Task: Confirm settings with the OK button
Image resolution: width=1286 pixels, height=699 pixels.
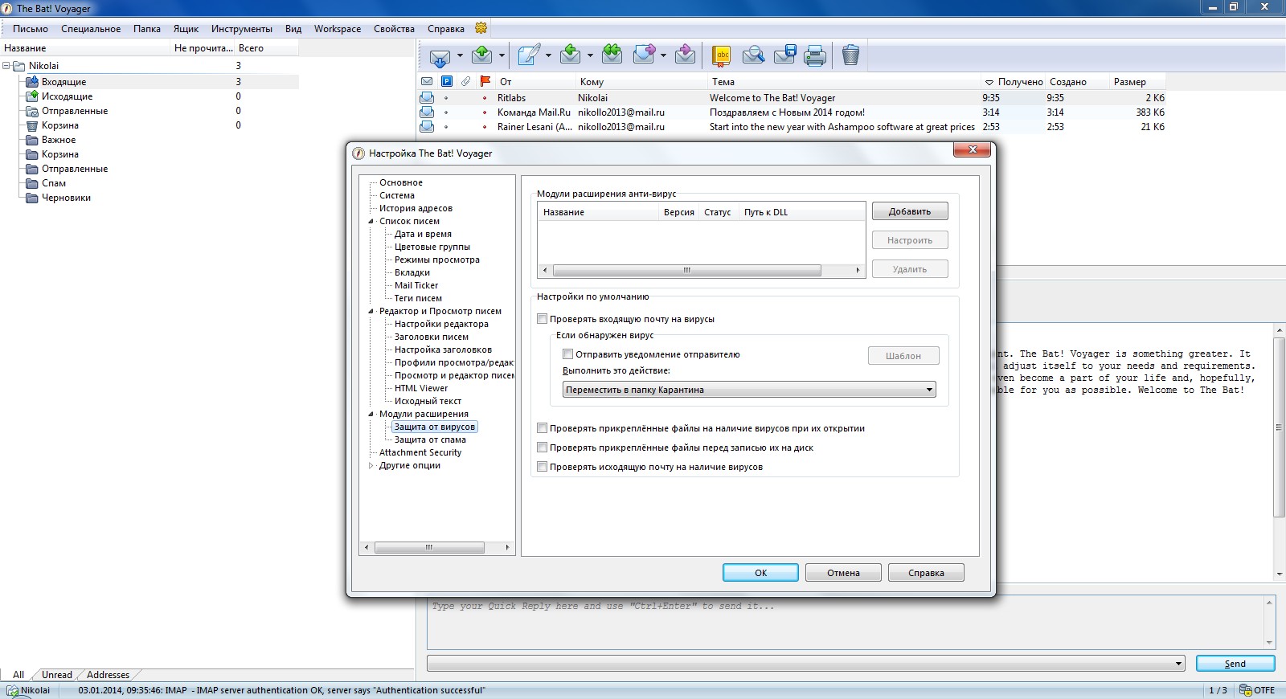Action: pos(760,573)
